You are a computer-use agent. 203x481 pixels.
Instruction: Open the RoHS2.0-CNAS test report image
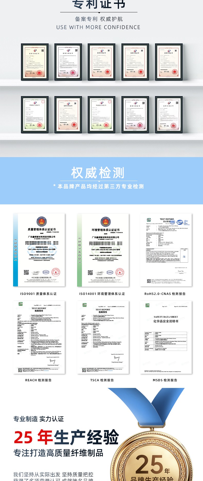166,250
